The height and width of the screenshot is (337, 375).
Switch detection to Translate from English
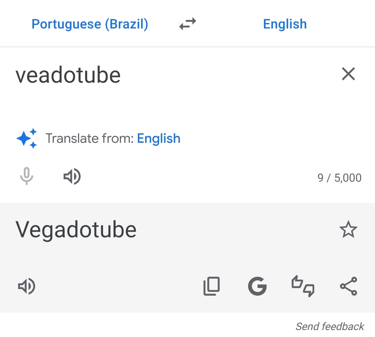[x=159, y=138]
